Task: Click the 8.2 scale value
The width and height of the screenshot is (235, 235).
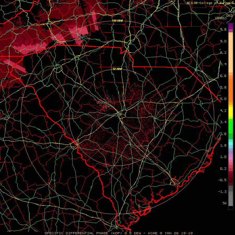Action: (x=223, y=52)
